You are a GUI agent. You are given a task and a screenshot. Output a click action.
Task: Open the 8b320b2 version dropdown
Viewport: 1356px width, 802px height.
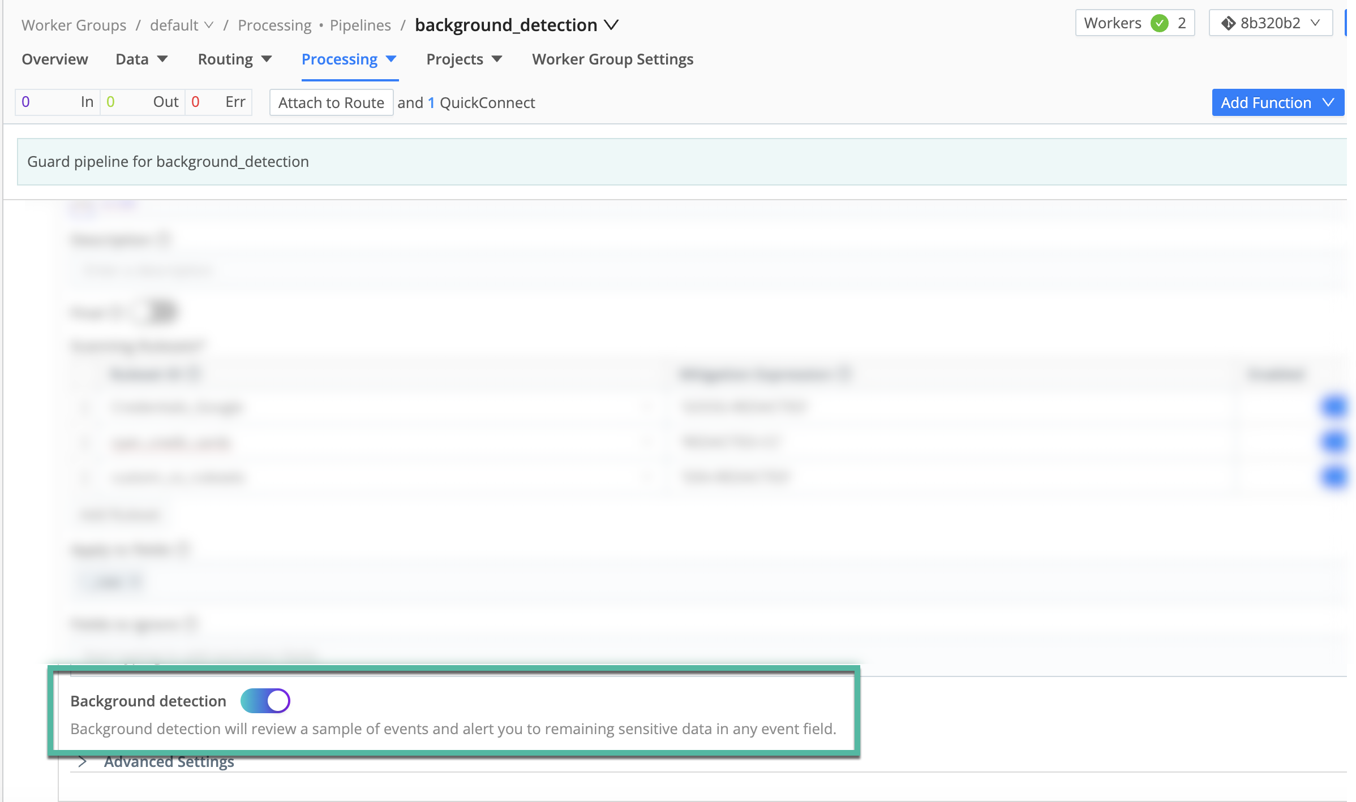[x=1271, y=23]
